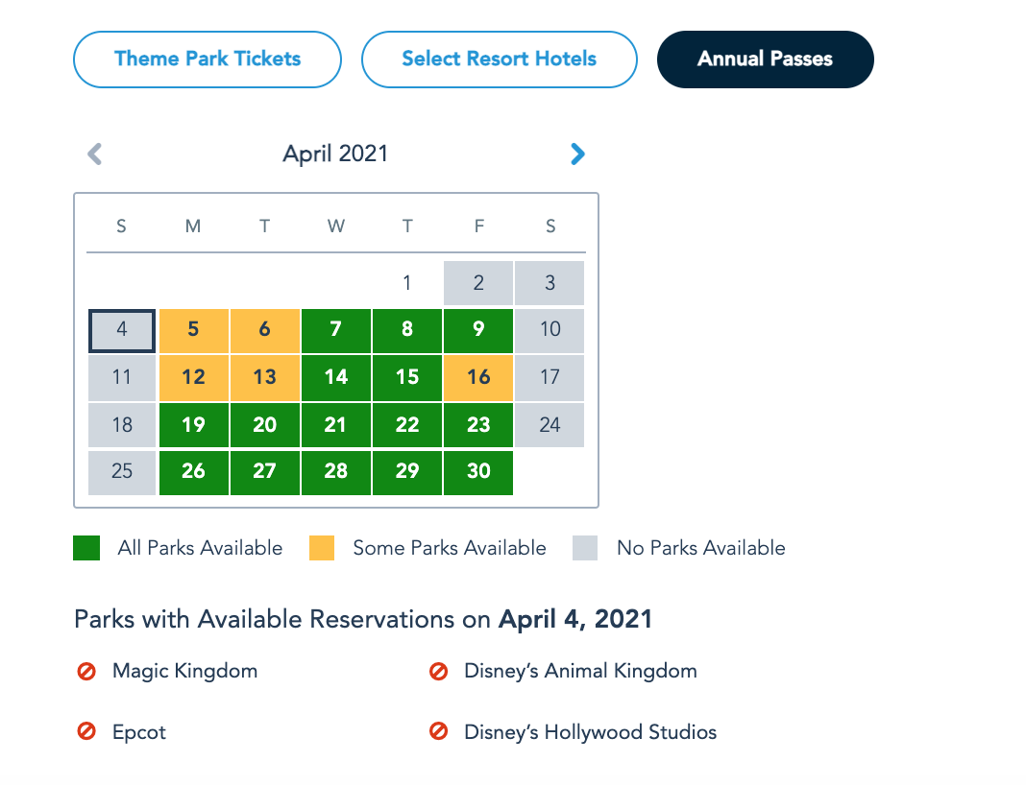This screenshot has height=785, width=1026.
Task: Pick April 26 on the calendar
Action: [193, 471]
